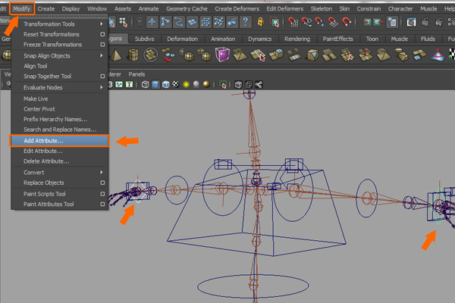Create a polygon pipe from shelf
This screenshot has width=455, height=303.
pos(133,55)
